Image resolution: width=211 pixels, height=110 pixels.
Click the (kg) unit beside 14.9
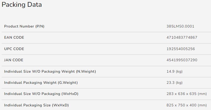[x=179, y=71]
